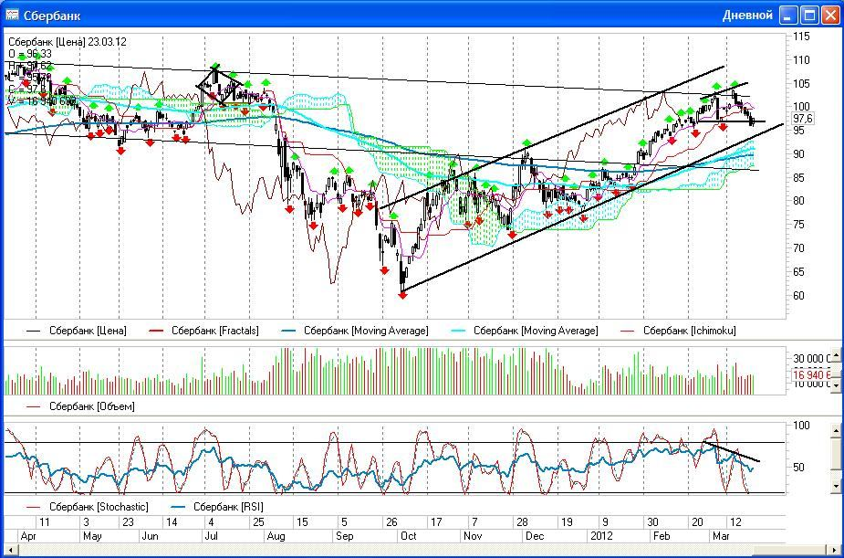Click the horizontal scrollbar's left arrow
The height and width of the screenshot is (558, 844).
10,551
